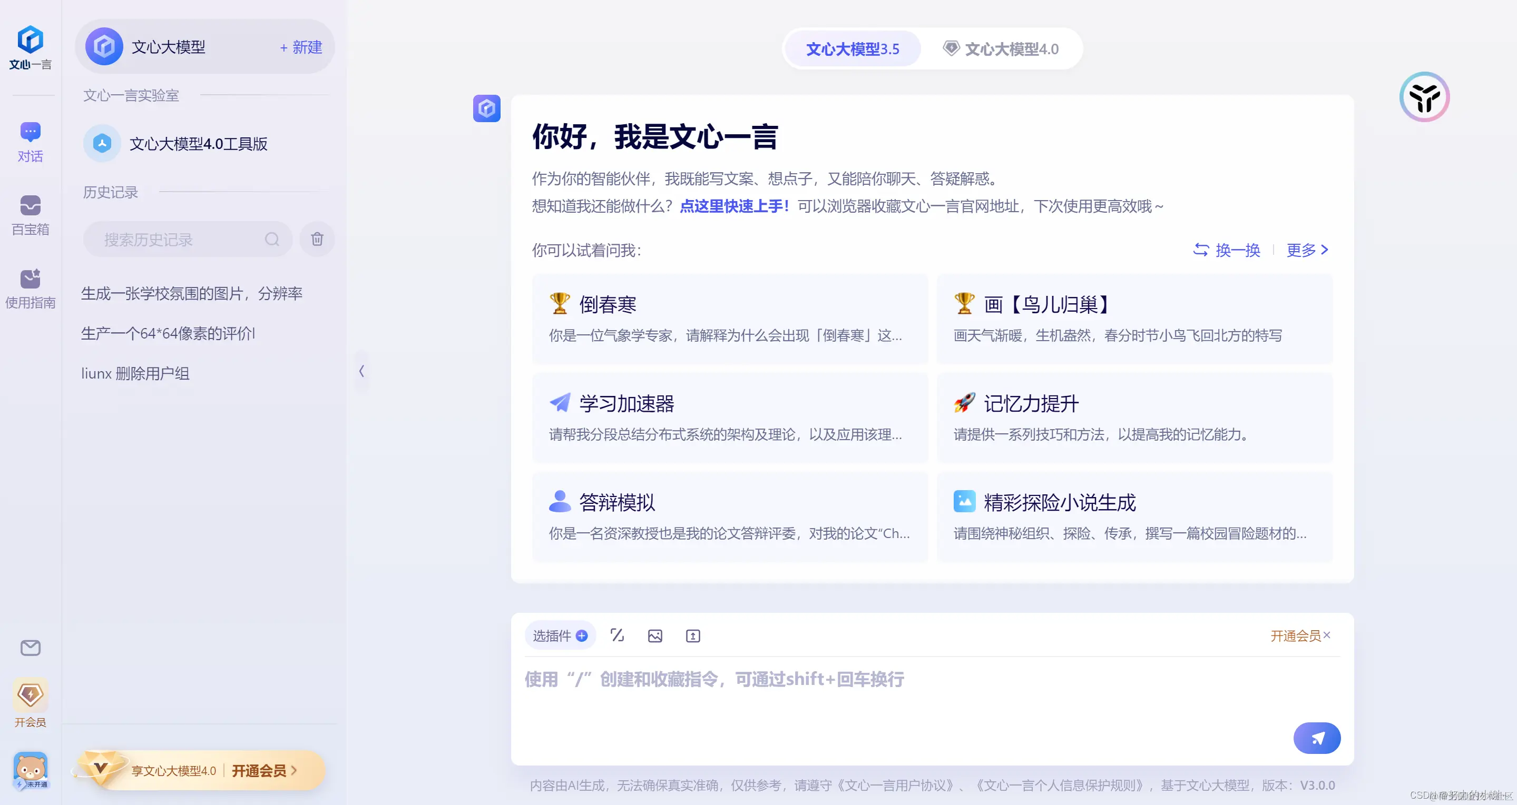1517x805 pixels.
Task: Switch to 文心大模型3.5 tab
Action: tap(852, 49)
